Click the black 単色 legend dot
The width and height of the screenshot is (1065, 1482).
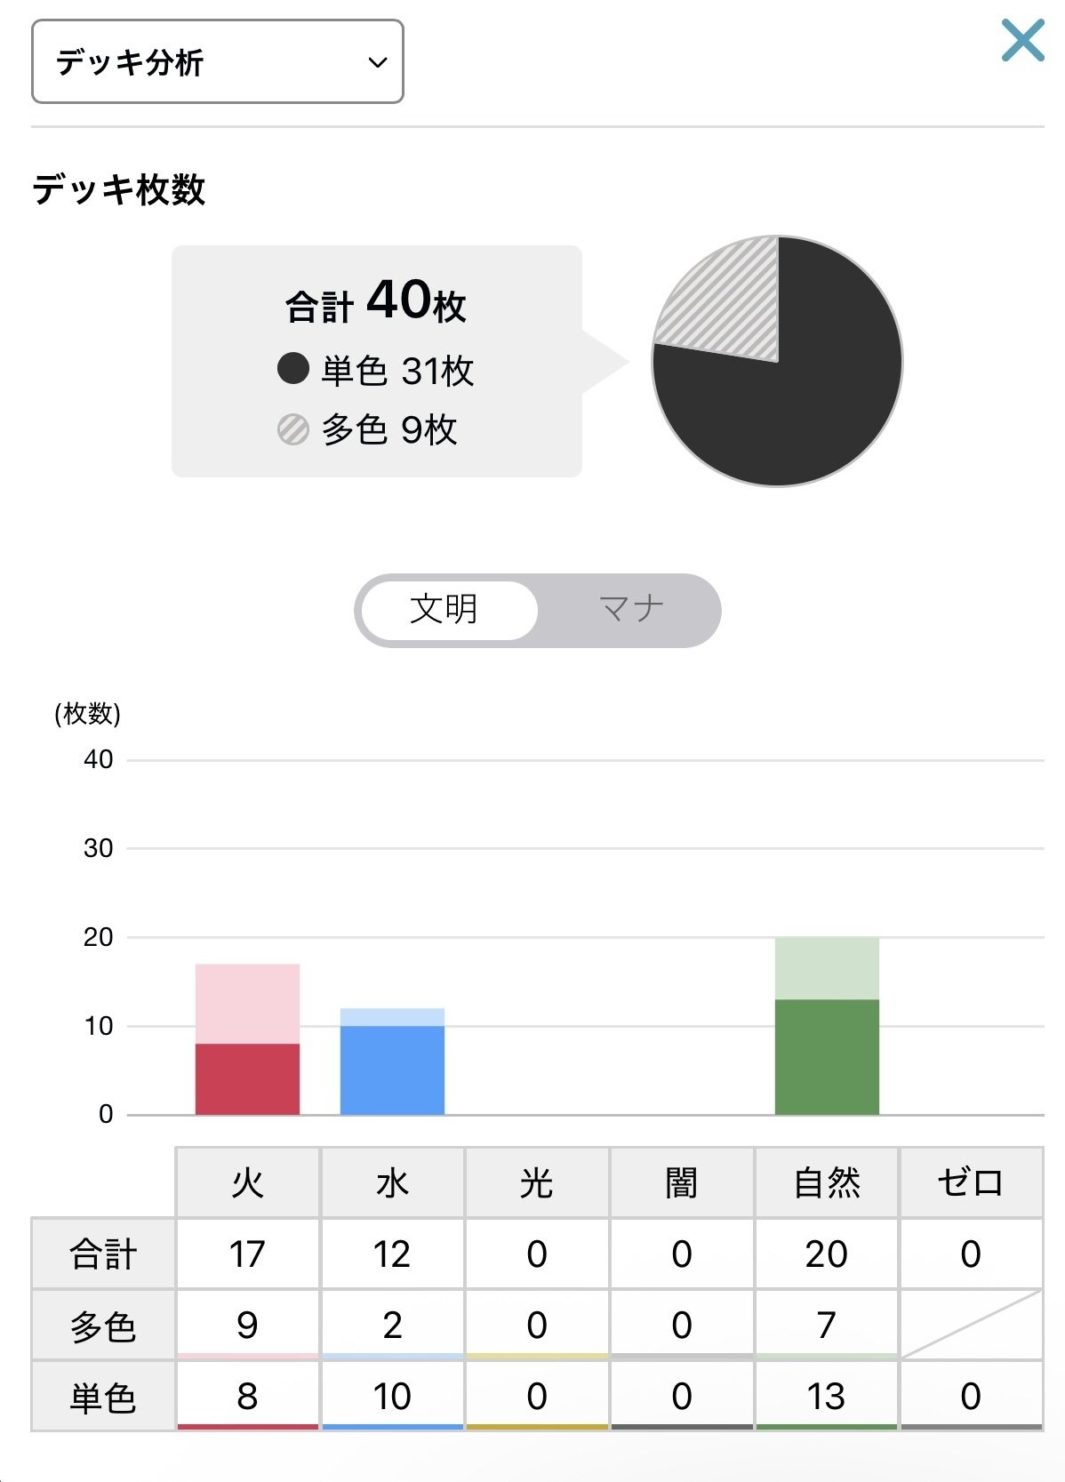click(x=292, y=369)
